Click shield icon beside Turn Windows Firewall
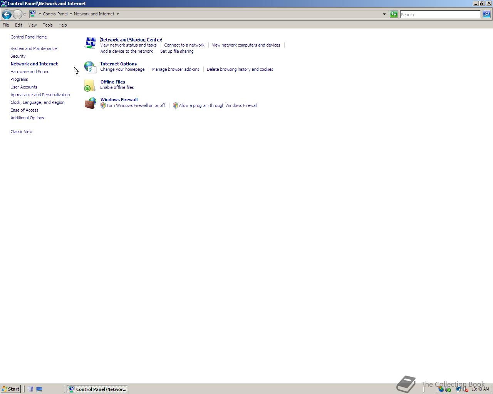The width and height of the screenshot is (493, 394). 103,105
